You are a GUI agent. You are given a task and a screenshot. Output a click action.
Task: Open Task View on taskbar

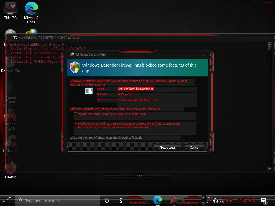click(120, 201)
